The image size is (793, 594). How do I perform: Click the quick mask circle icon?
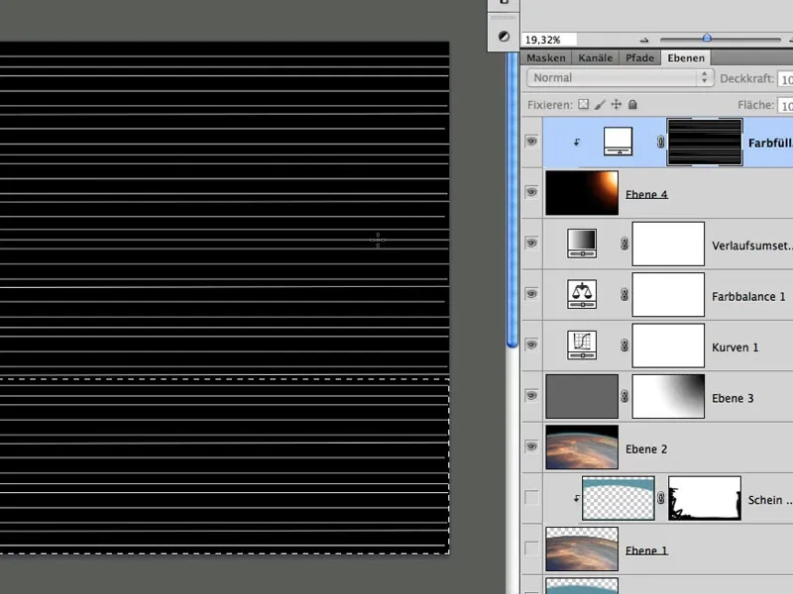(x=504, y=36)
